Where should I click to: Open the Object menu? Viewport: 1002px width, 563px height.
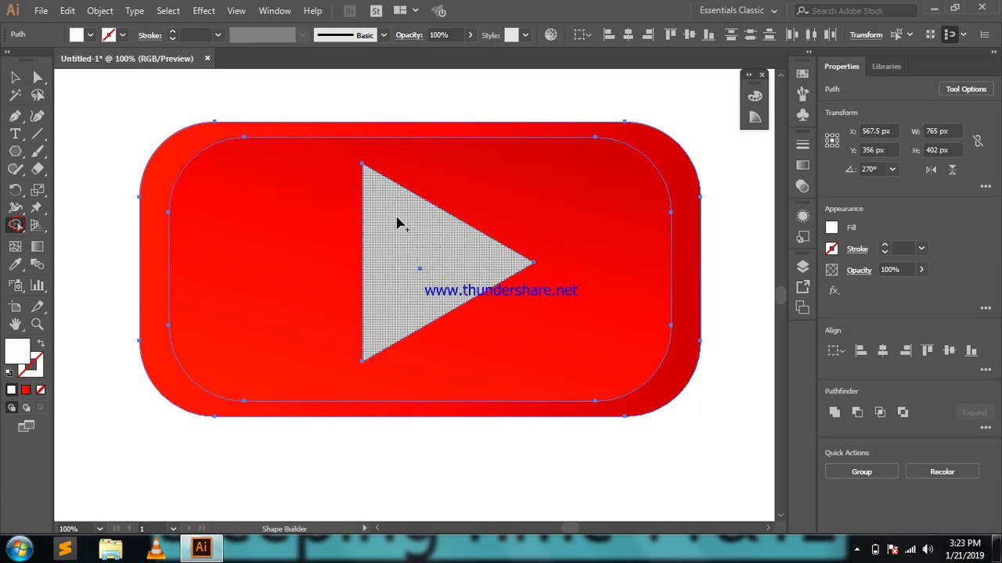(x=100, y=11)
